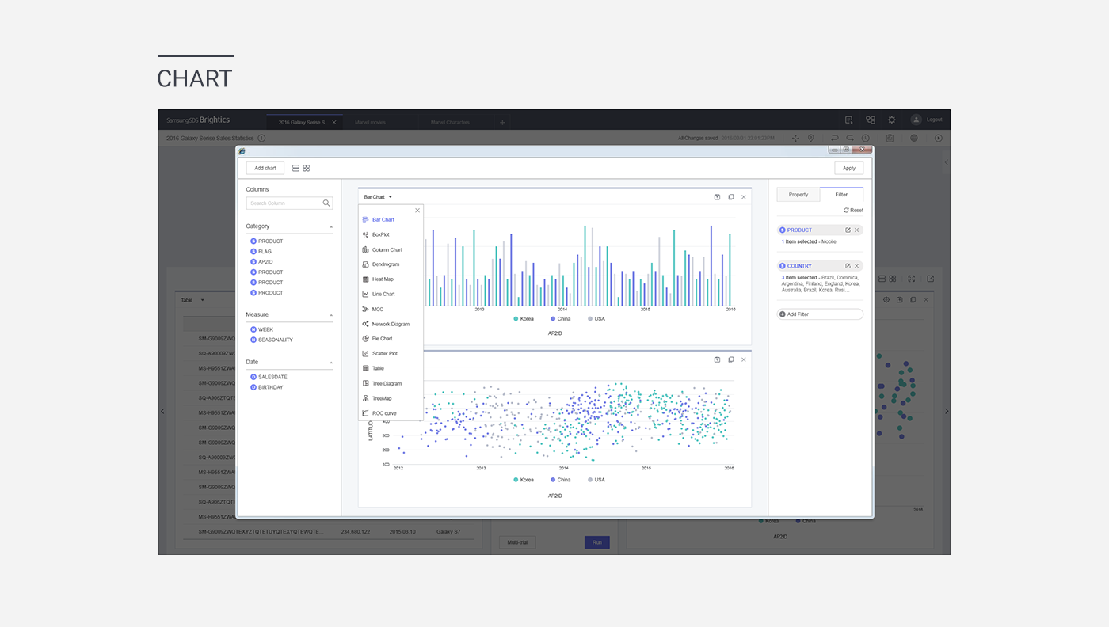1109x627 pixels.
Task: Open the user profile icon
Action: (x=916, y=120)
